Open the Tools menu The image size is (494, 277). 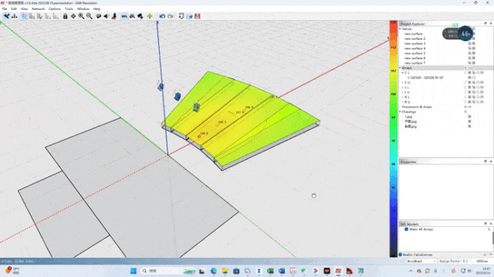pyautogui.click(x=69, y=8)
